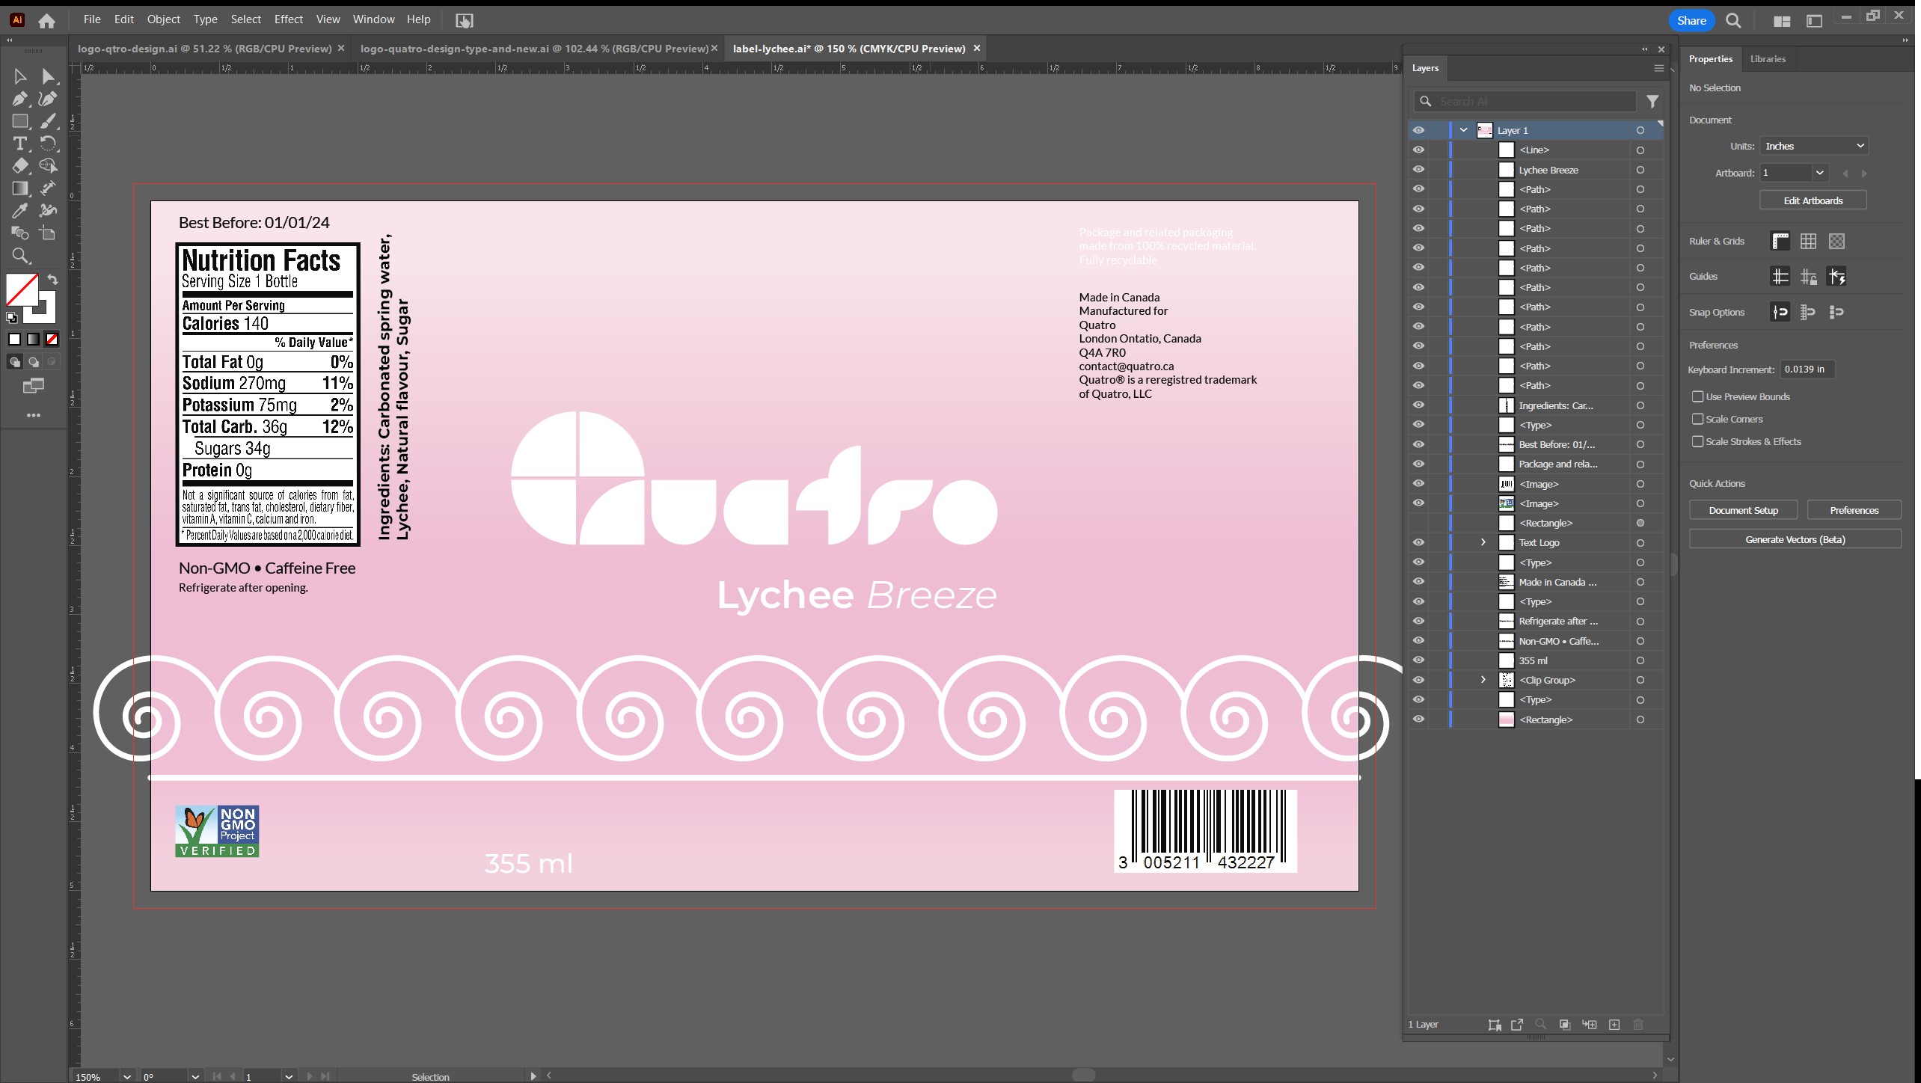Activate the Zoom tool

19,257
